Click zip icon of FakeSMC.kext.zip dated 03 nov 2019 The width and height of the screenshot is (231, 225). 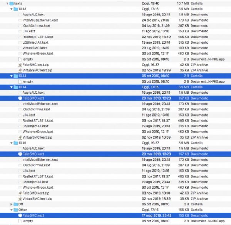tap(20, 193)
